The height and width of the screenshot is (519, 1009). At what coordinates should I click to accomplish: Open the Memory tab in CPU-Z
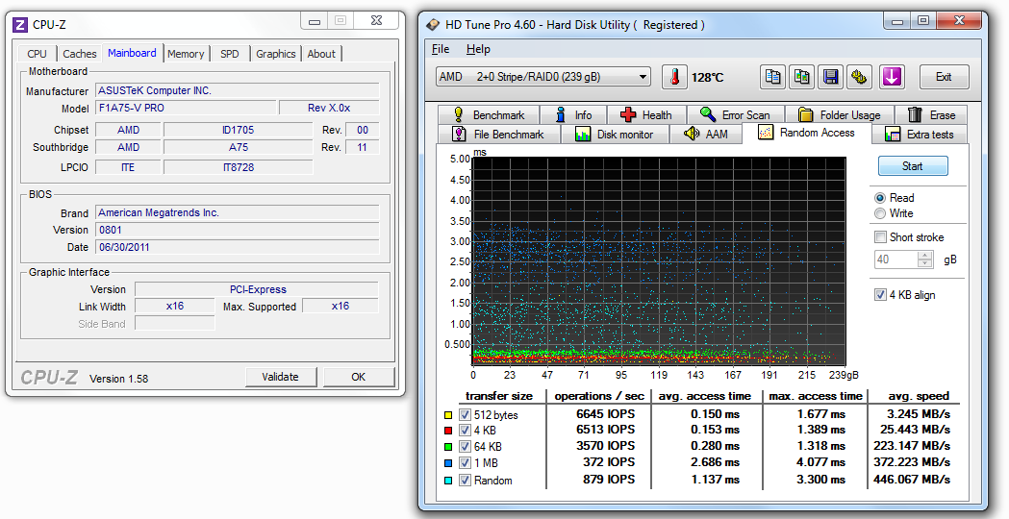coord(186,54)
